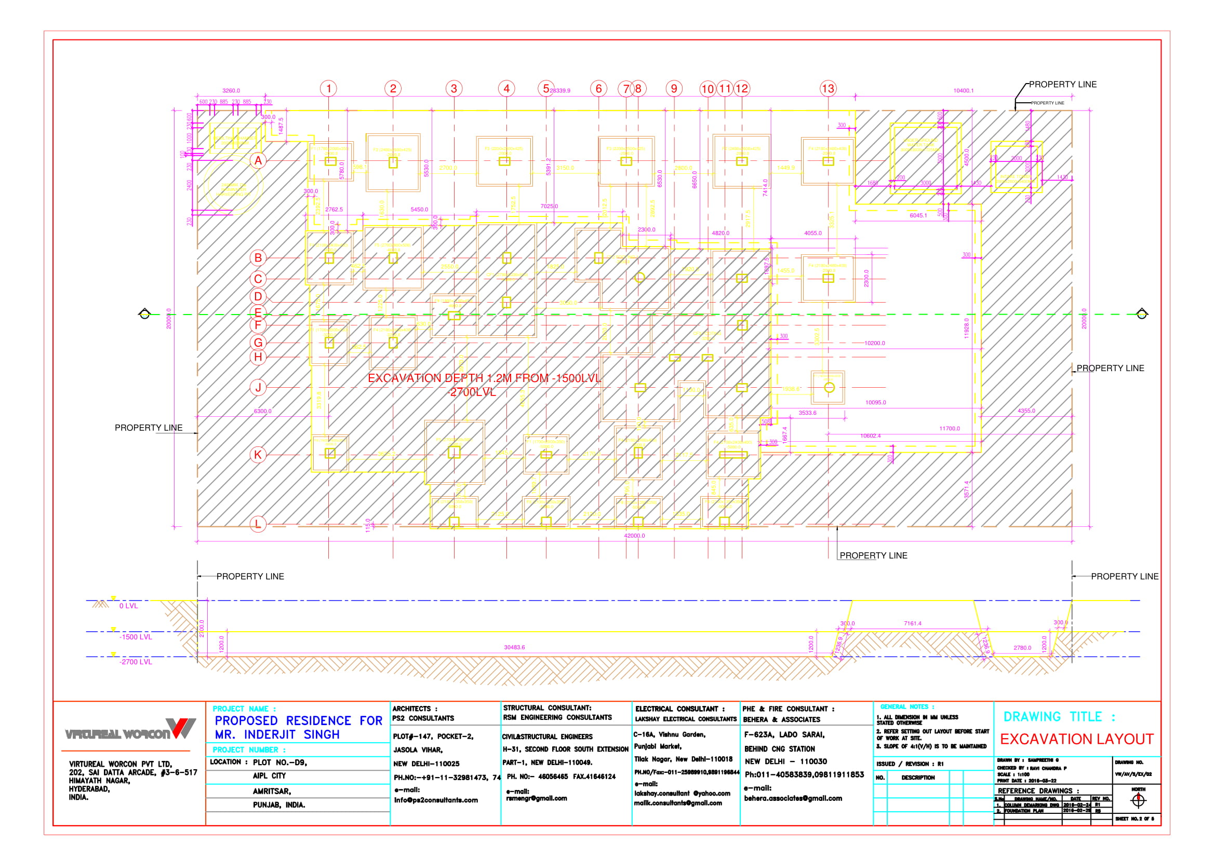Click rsmengr@gmail.com email address
This screenshot has width=1215, height=858.
tap(536, 798)
